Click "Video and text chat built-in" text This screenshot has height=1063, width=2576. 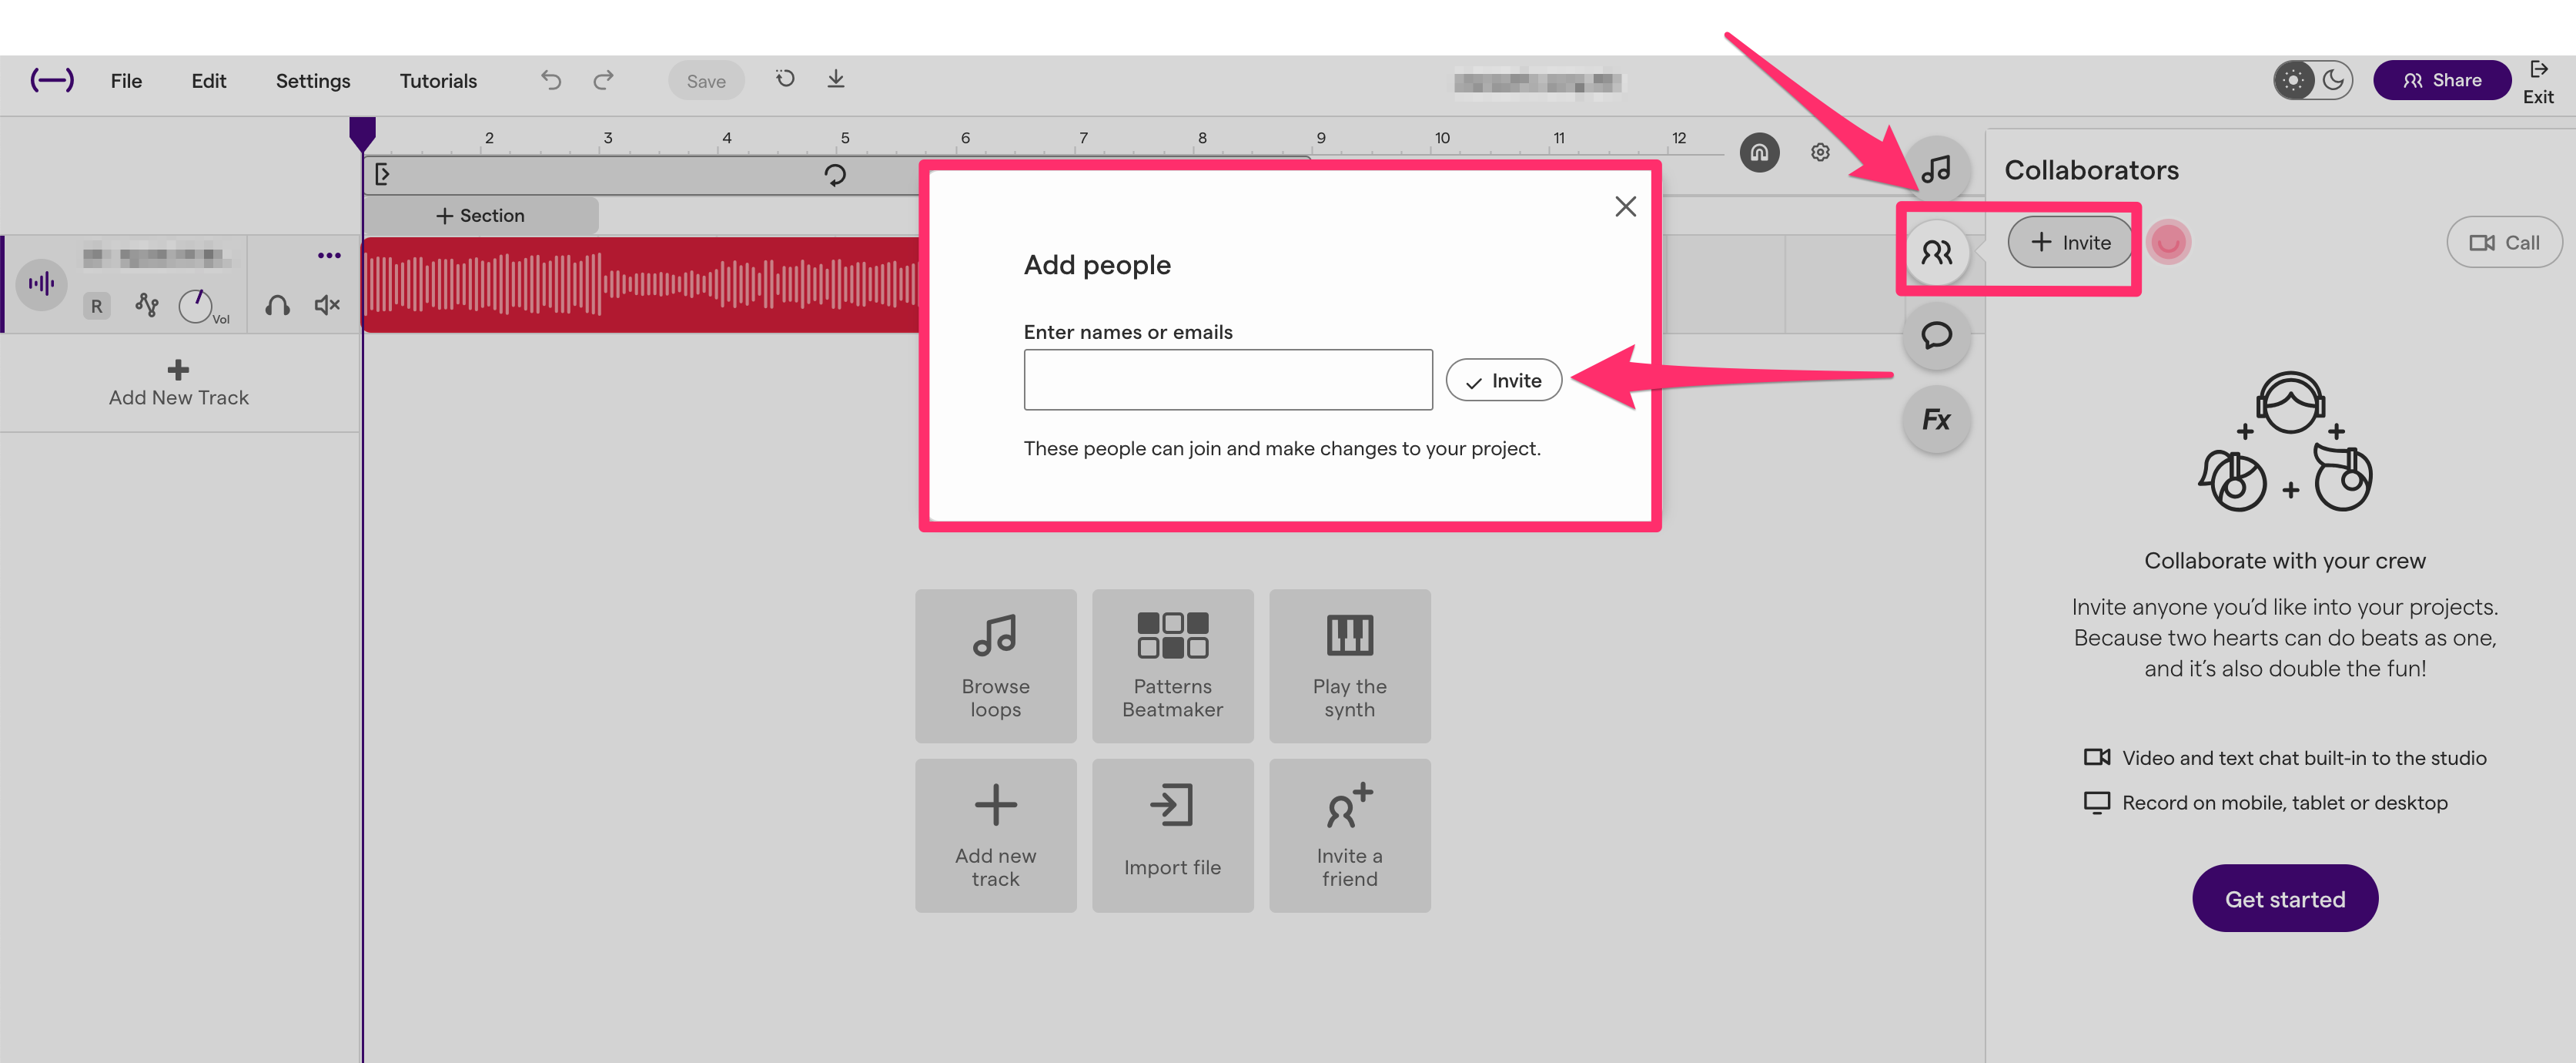pos(2304,758)
